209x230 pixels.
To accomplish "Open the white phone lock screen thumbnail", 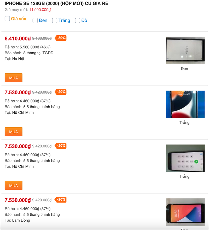I will (x=185, y=104).
